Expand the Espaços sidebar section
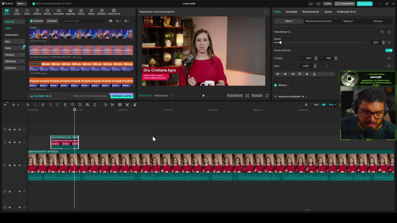The height and width of the screenshot is (223, 397). click(x=22, y=55)
